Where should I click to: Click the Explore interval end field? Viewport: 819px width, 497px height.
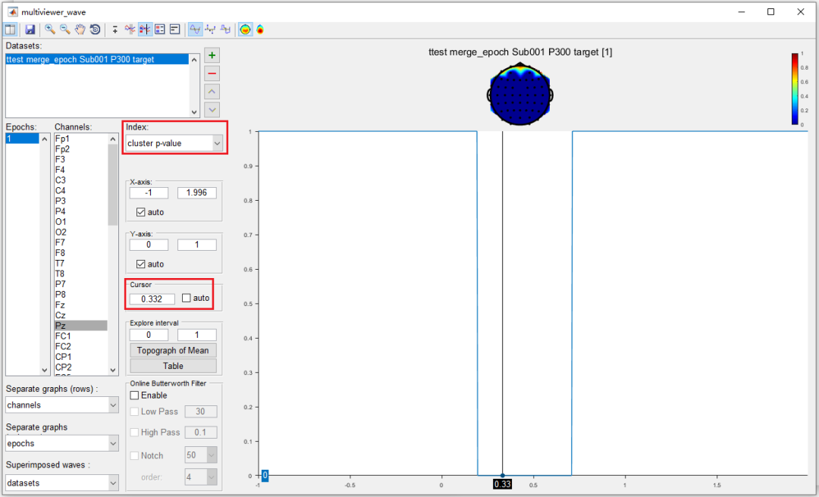click(197, 335)
